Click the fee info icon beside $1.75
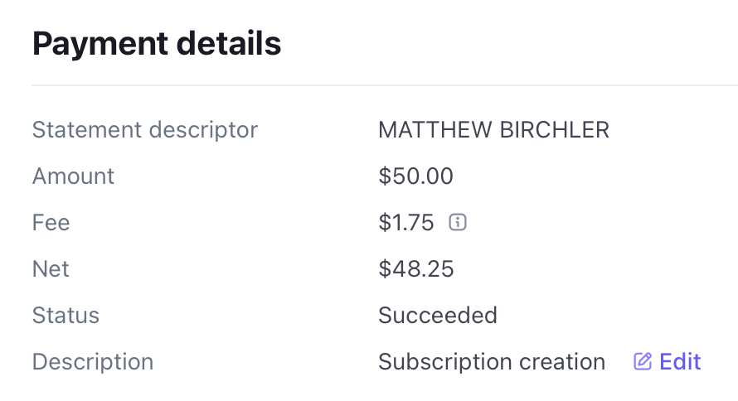This screenshot has height=401, width=738. click(458, 222)
